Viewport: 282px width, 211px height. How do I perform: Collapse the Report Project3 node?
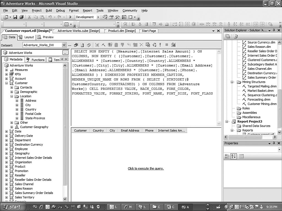tap(227, 122)
